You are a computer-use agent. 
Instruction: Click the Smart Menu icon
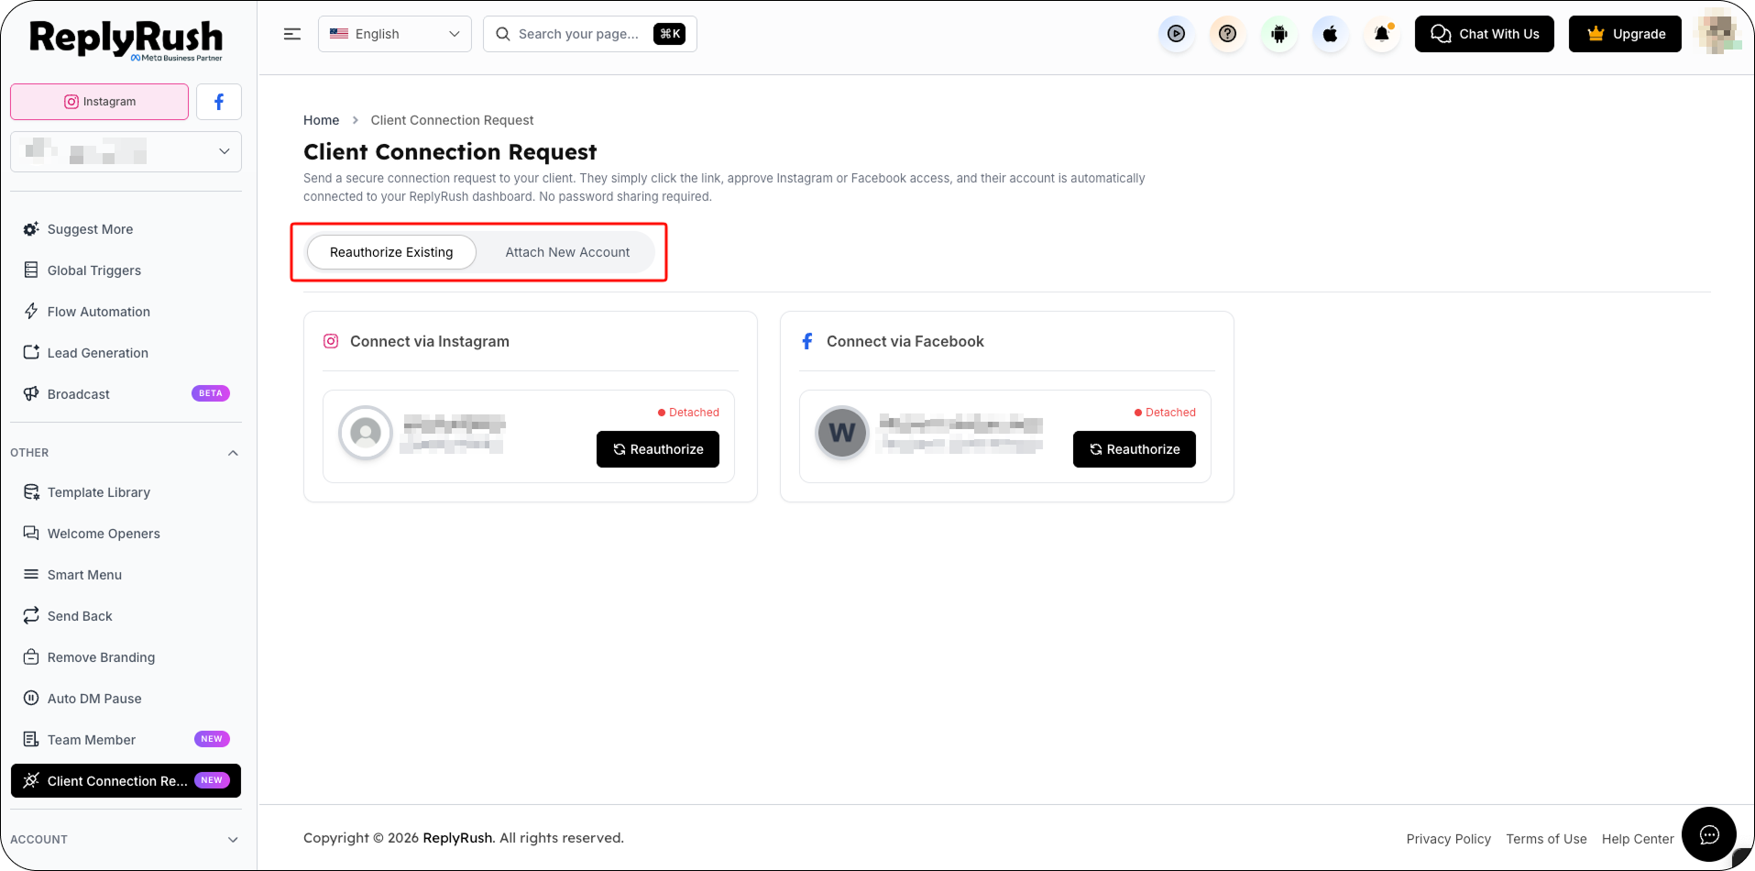point(31,574)
